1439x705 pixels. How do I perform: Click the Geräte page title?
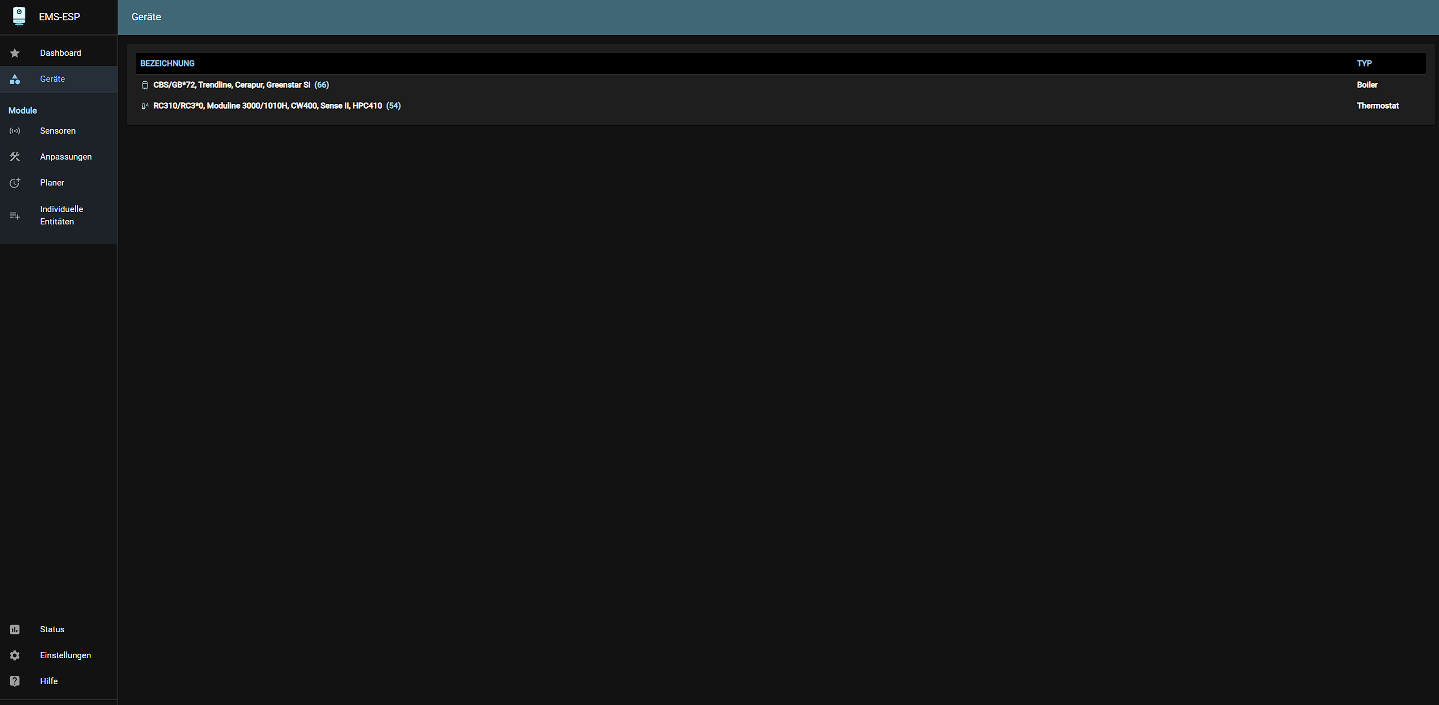pos(146,17)
